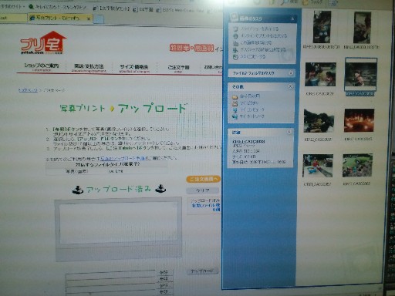The image size is (395, 296).
Task: Select night fountain lights photo thumbnail
Action: [359, 120]
